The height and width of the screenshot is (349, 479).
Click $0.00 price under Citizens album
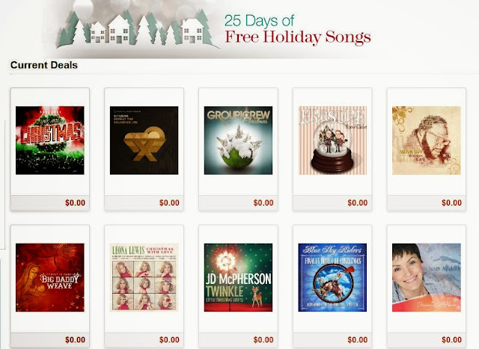[x=169, y=203]
